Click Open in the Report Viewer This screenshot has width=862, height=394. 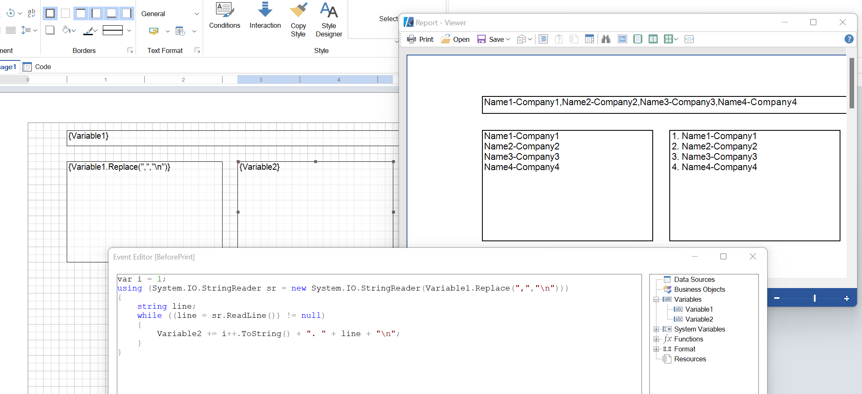pos(455,39)
